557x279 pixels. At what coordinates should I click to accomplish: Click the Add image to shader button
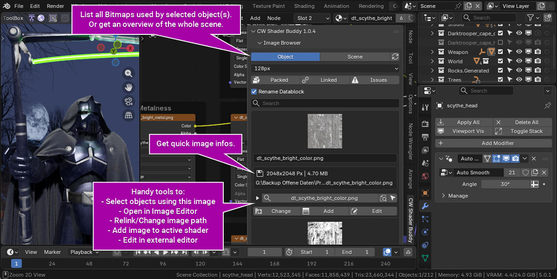[x=325, y=211]
